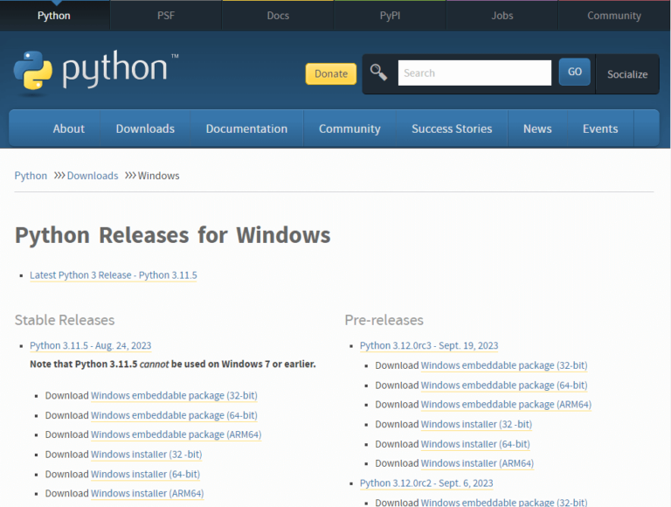Image resolution: width=671 pixels, height=507 pixels.
Task: Open the Documentation navigation menu
Action: pyautogui.click(x=246, y=128)
